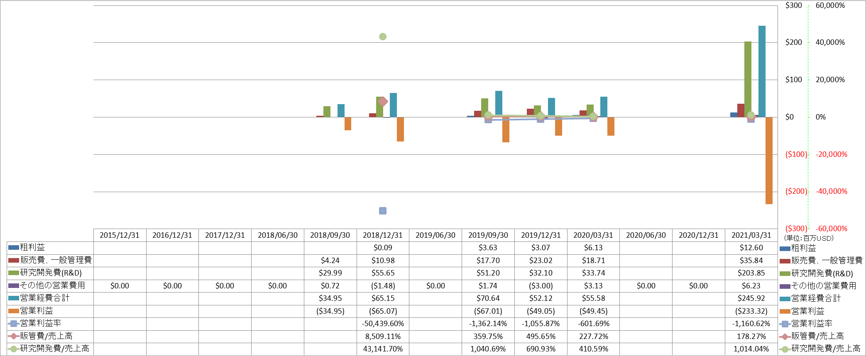Click the 2020/12/31 date column header

[x=699, y=235]
